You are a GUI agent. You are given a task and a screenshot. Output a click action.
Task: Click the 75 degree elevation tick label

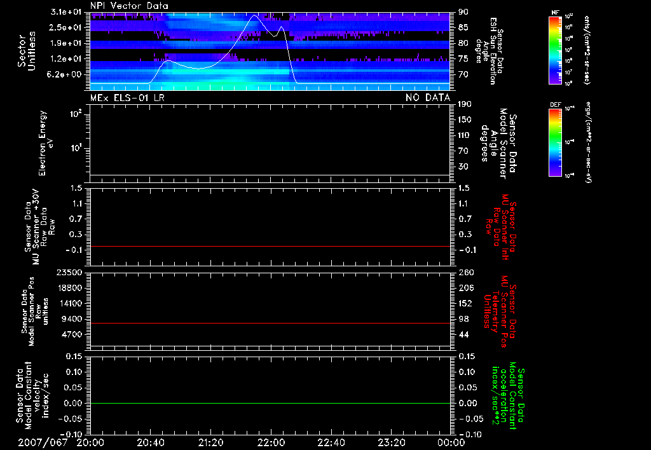(x=463, y=59)
